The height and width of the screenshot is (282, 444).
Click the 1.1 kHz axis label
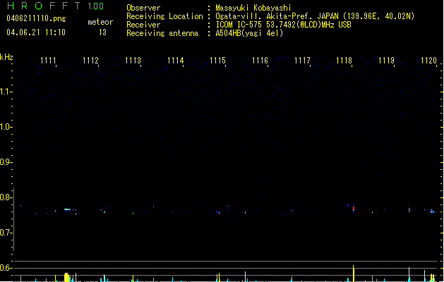click(6, 92)
